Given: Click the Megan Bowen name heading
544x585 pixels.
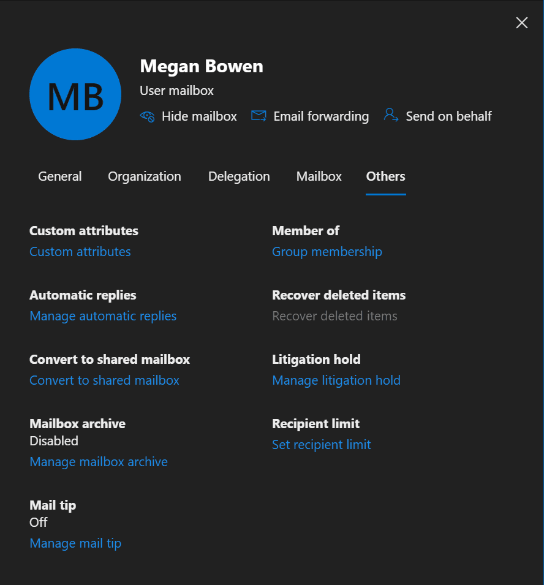Looking at the screenshot, I should coord(202,66).
